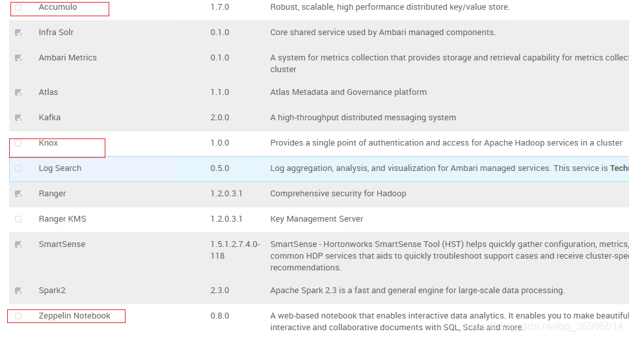The height and width of the screenshot is (338, 629).
Task: Click the Accumulo key/value store description
Action: [390, 7]
